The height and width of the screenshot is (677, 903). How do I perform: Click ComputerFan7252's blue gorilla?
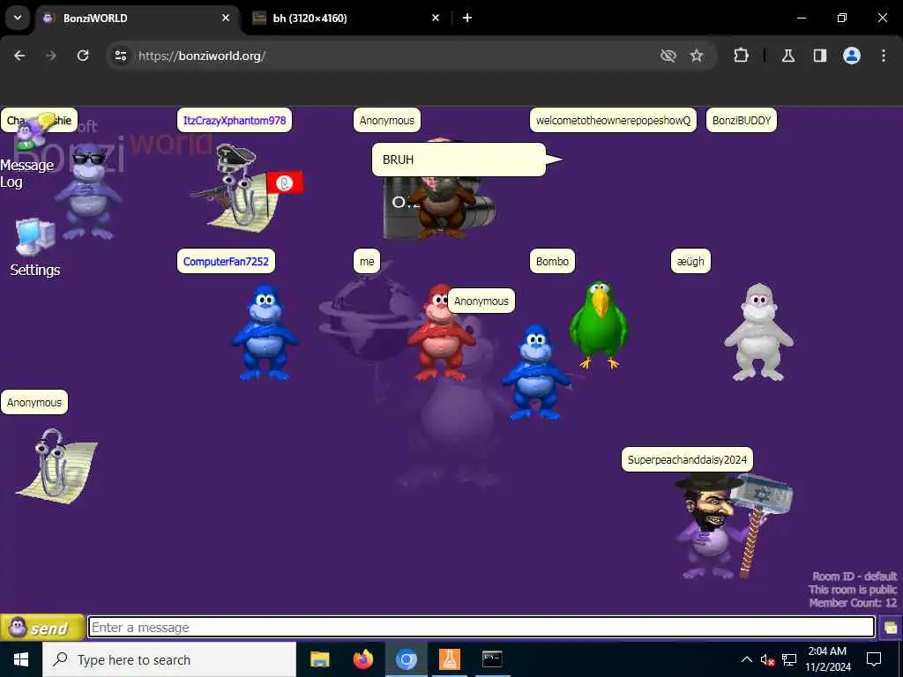coord(265,332)
